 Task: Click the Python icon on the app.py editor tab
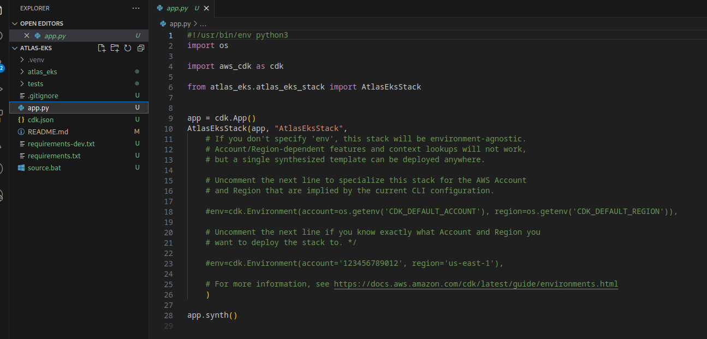click(159, 8)
